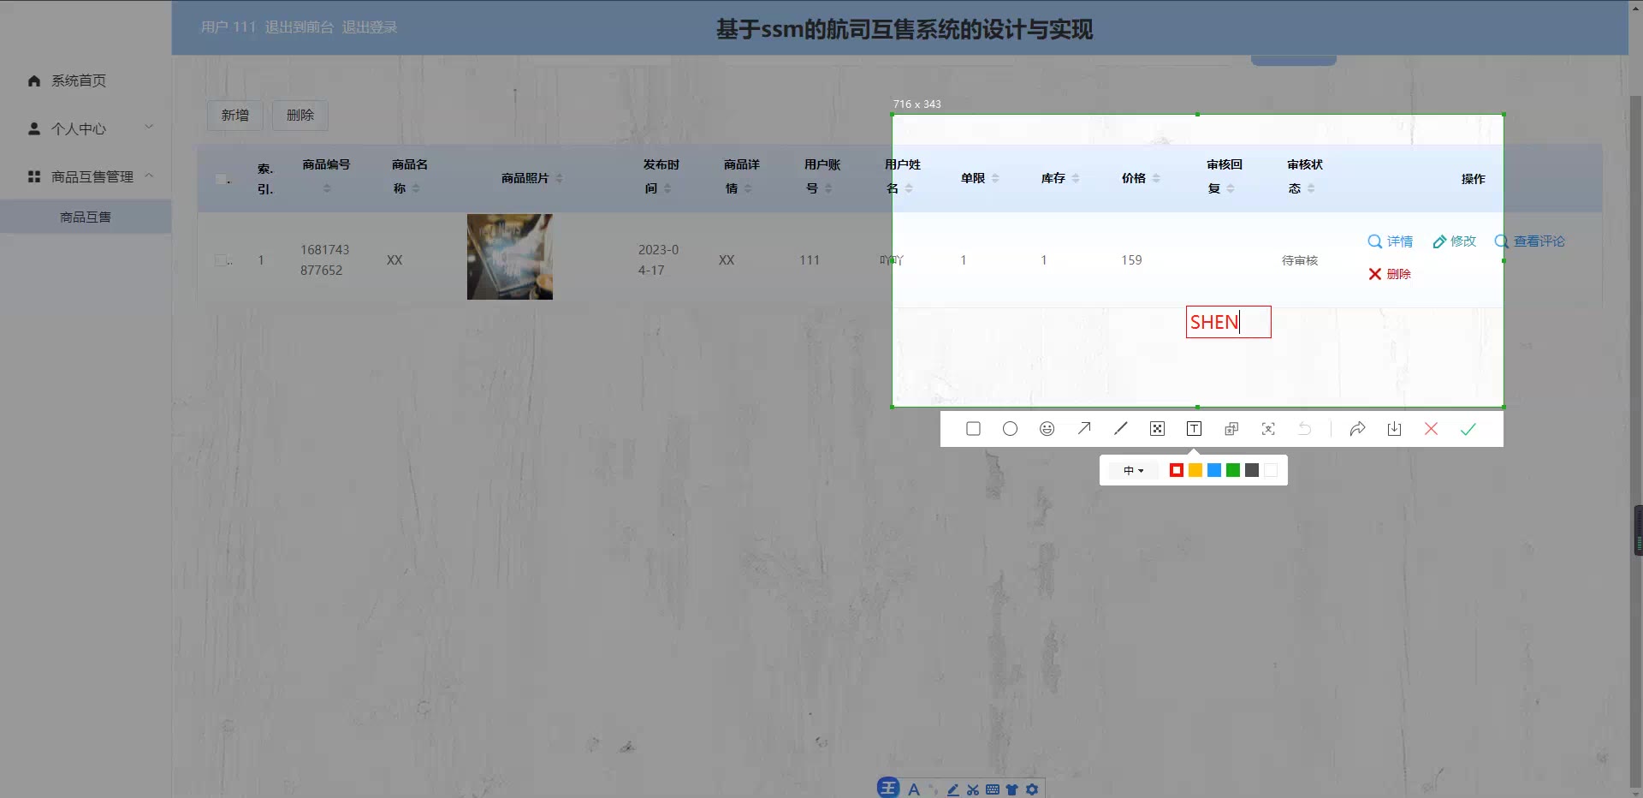Select the mosaic blur tool
1643x798 pixels.
(1157, 429)
